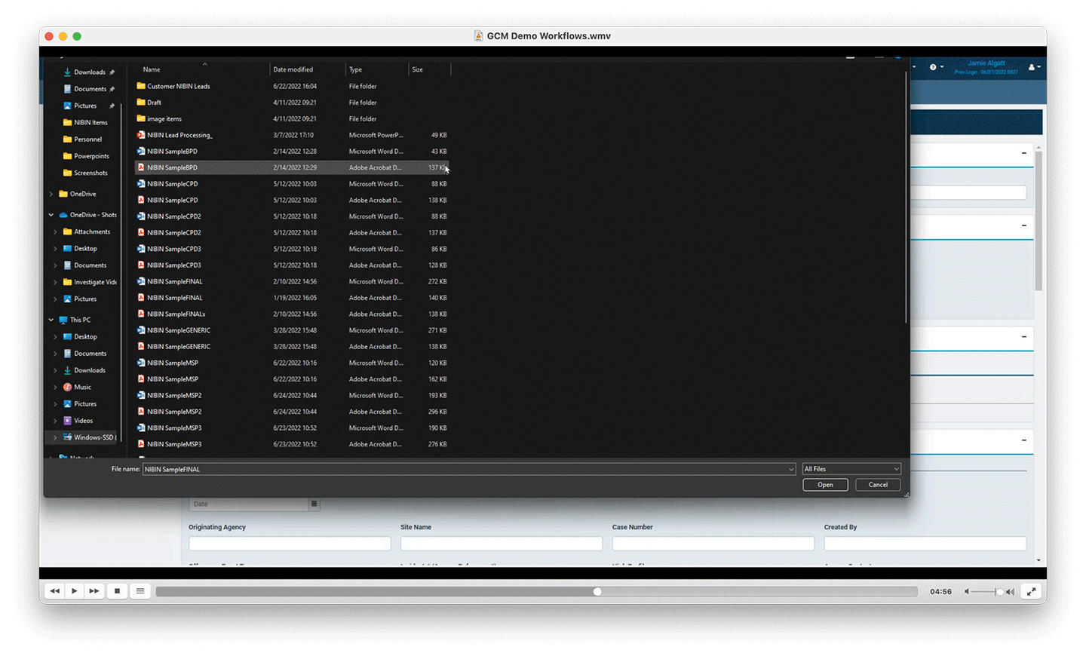Click the Draft folder icon
Image resolution: width=1086 pixels, height=656 pixels.
click(141, 103)
